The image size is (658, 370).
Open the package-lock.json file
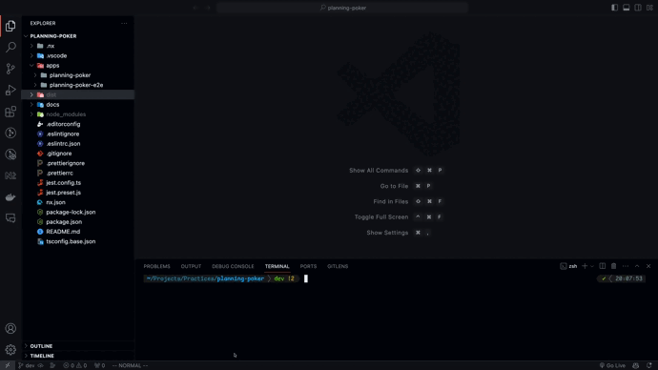[78, 213]
